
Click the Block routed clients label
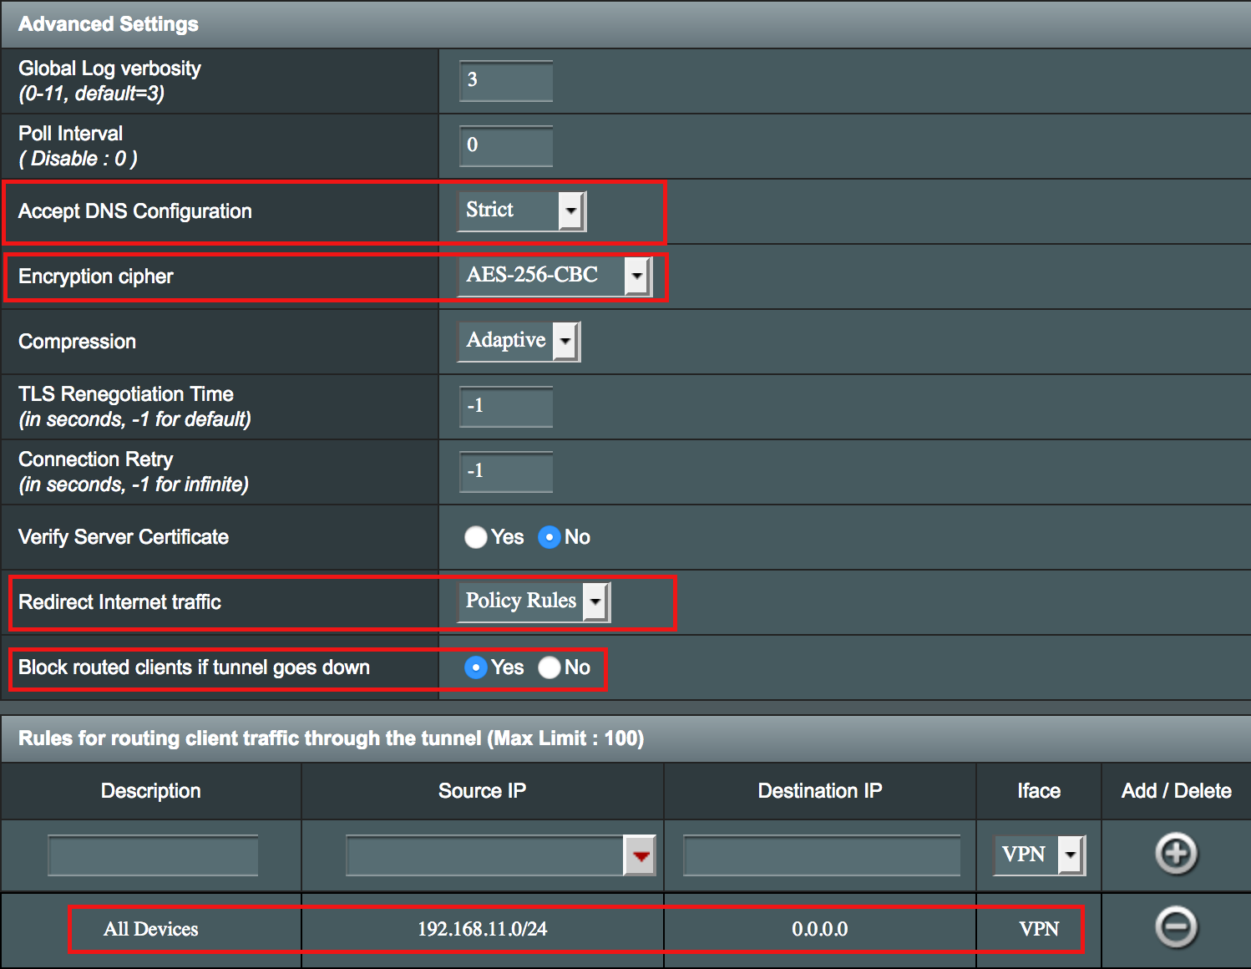pyautogui.click(x=195, y=667)
